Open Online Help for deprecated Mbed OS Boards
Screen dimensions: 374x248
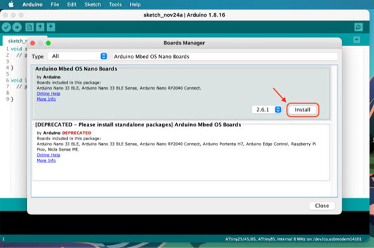click(x=49, y=155)
